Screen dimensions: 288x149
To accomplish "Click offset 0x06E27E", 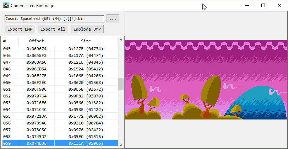I will click(36, 76).
